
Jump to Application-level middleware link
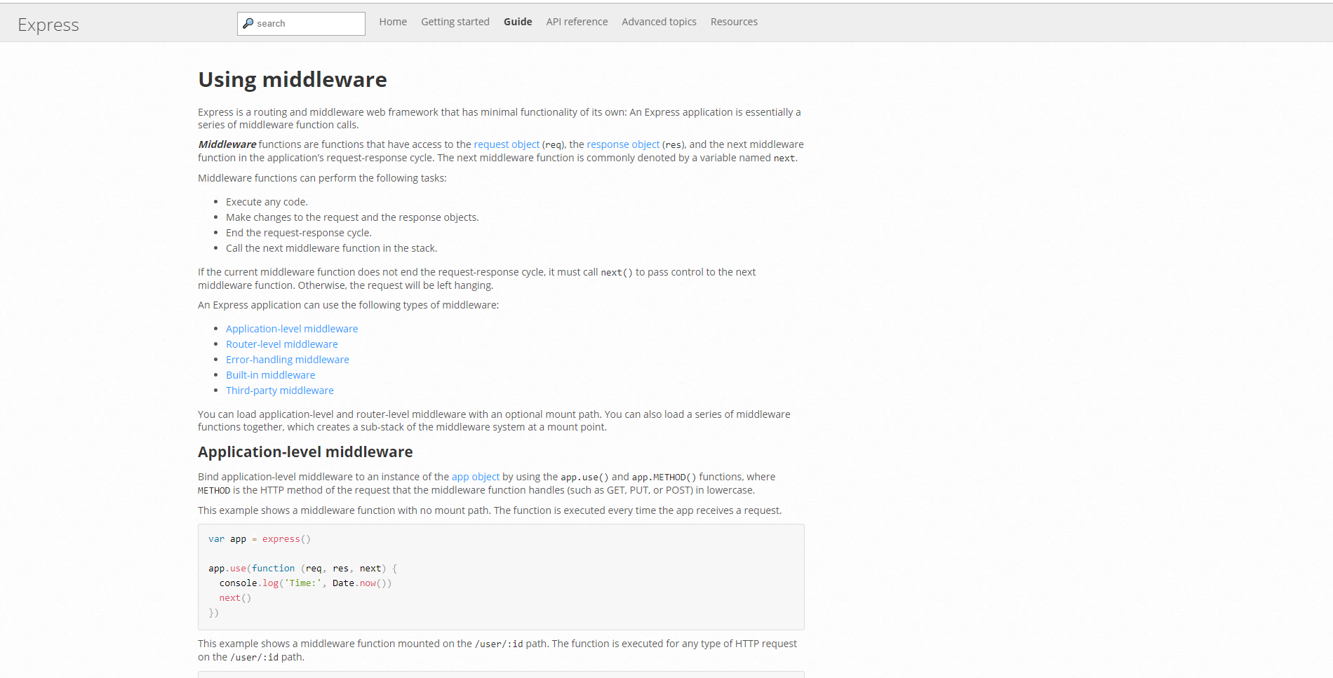292,329
